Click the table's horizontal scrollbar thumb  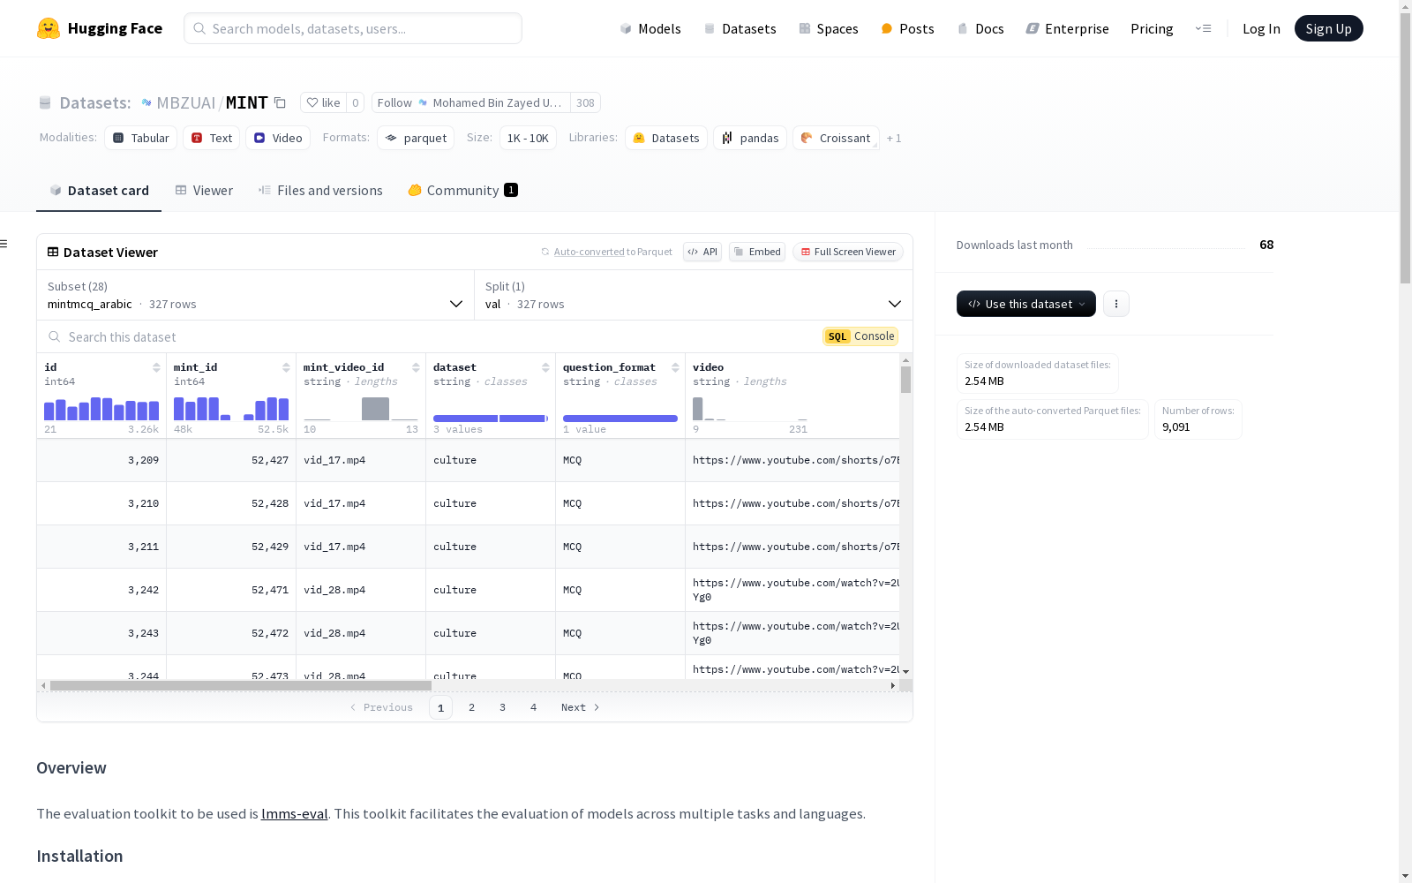click(241, 685)
